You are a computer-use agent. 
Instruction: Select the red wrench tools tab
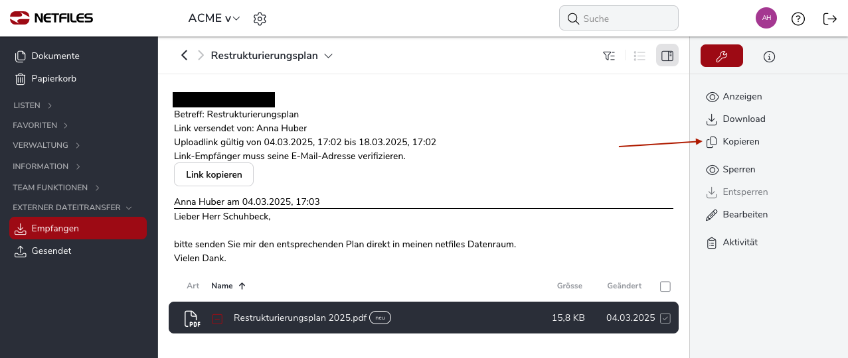tap(722, 56)
